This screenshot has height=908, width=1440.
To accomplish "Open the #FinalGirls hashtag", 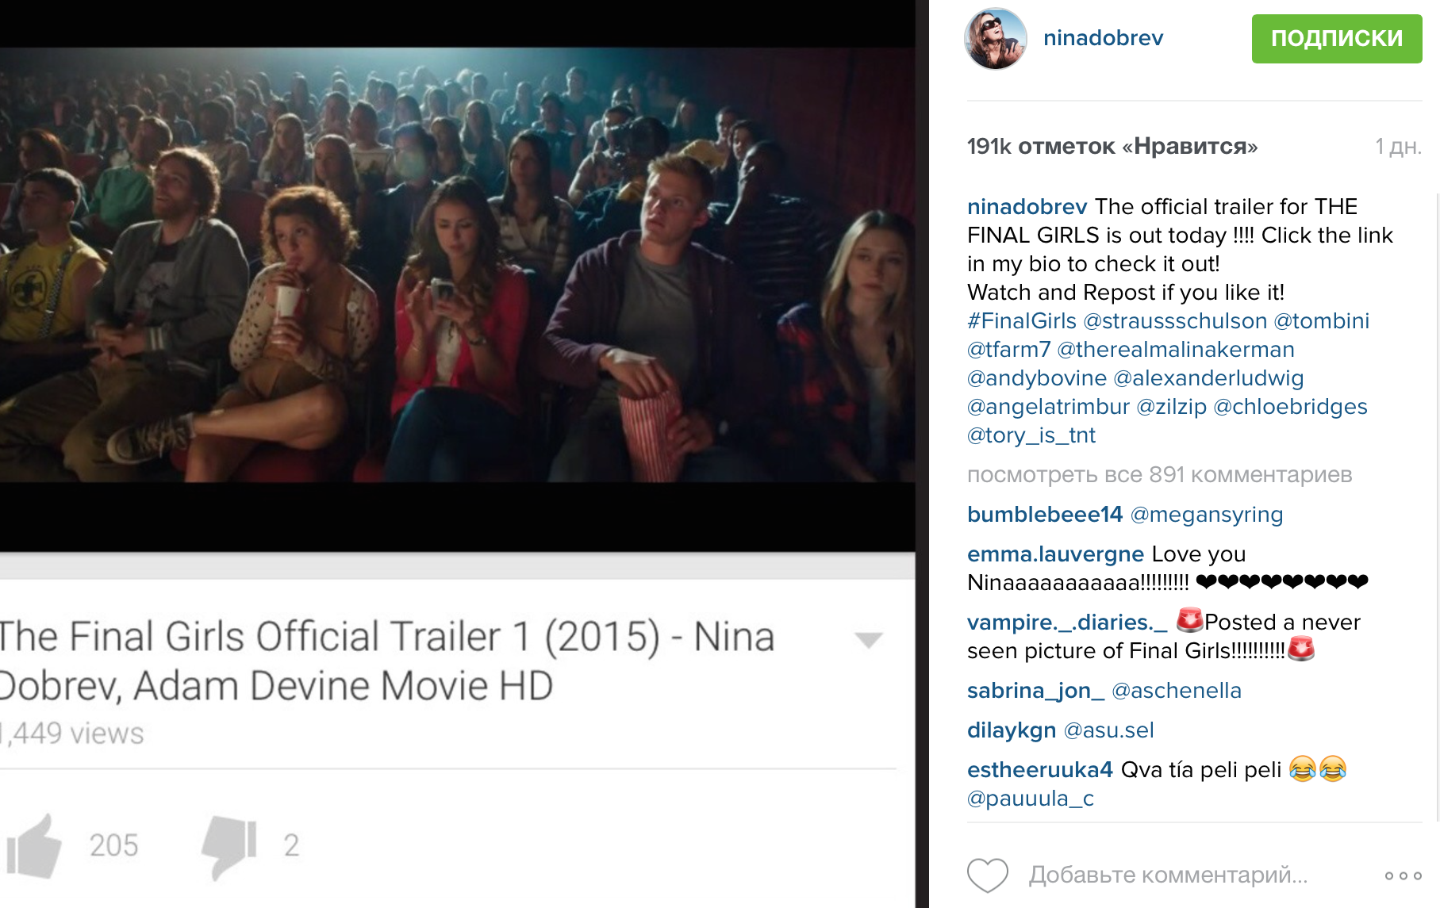I will pyautogui.click(x=1022, y=321).
